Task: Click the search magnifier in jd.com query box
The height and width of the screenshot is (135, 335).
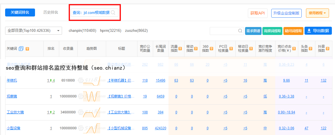Action: (113, 13)
